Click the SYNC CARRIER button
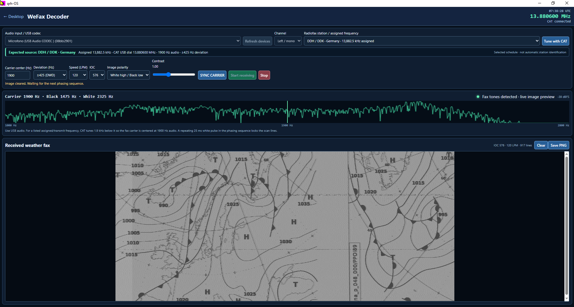 coord(212,75)
